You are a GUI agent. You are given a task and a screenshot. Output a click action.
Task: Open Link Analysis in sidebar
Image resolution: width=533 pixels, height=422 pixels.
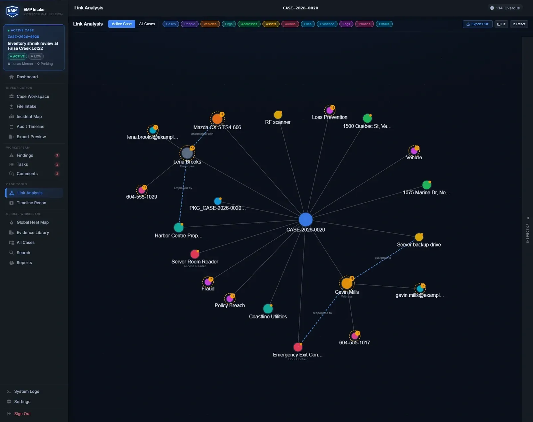[x=34, y=193]
